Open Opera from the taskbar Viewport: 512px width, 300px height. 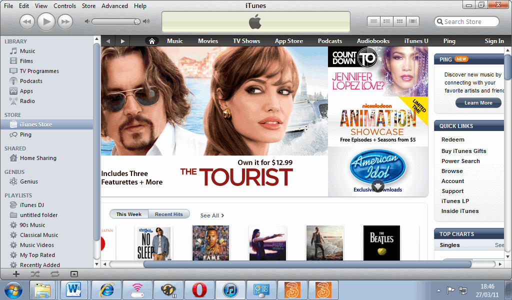(199, 290)
